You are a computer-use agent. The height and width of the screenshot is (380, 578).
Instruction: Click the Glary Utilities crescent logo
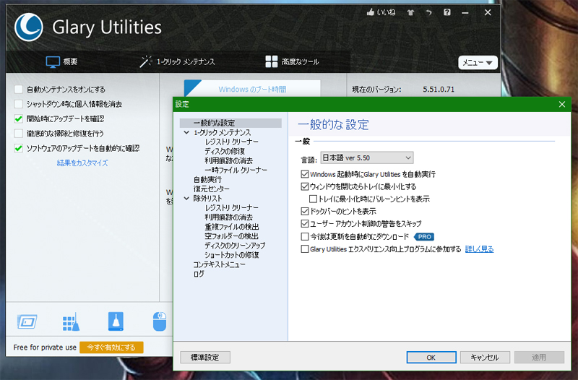[28, 27]
